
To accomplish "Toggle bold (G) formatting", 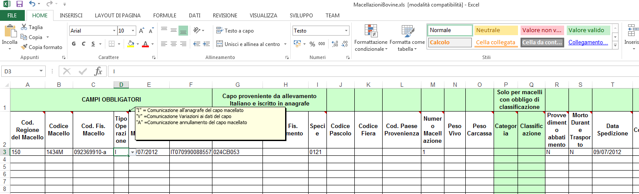I will pyautogui.click(x=74, y=44).
